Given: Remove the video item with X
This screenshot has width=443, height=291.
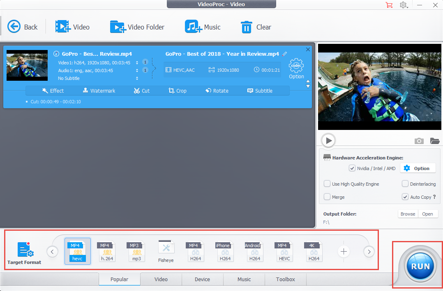Looking at the screenshot, I should pos(308,49).
